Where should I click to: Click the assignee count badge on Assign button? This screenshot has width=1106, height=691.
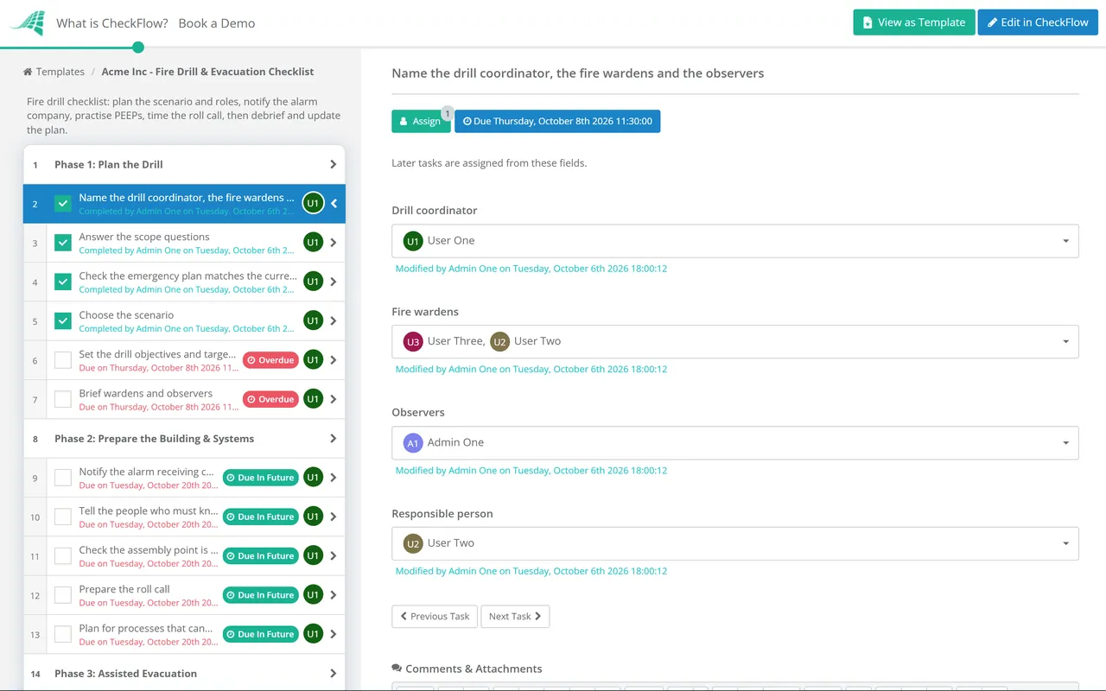point(447,112)
